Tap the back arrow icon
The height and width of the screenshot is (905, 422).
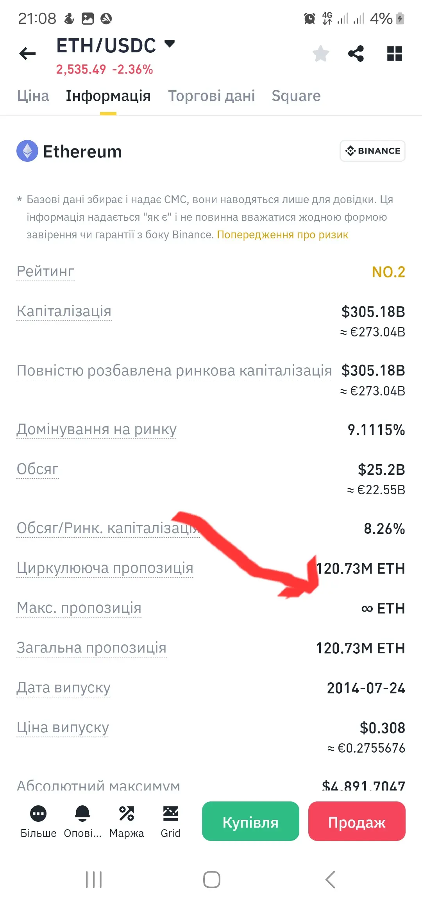(x=27, y=54)
